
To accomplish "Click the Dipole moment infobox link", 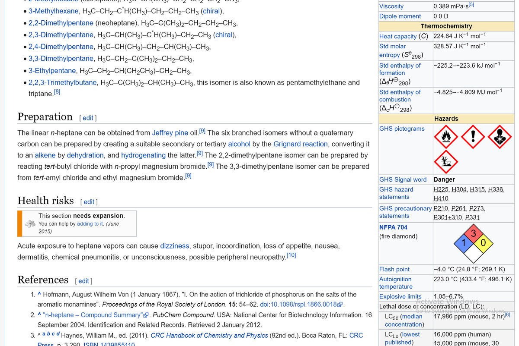I will click(x=400, y=16).
